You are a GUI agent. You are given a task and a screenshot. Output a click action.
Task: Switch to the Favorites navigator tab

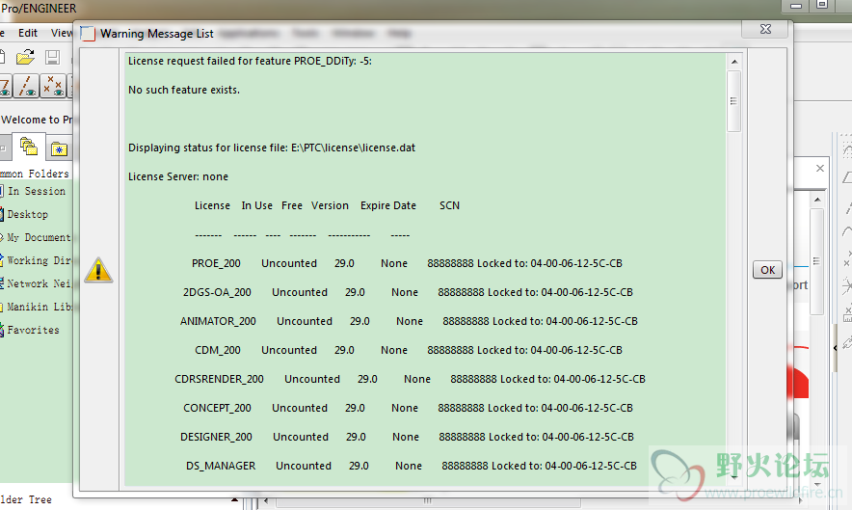[59, 148]
